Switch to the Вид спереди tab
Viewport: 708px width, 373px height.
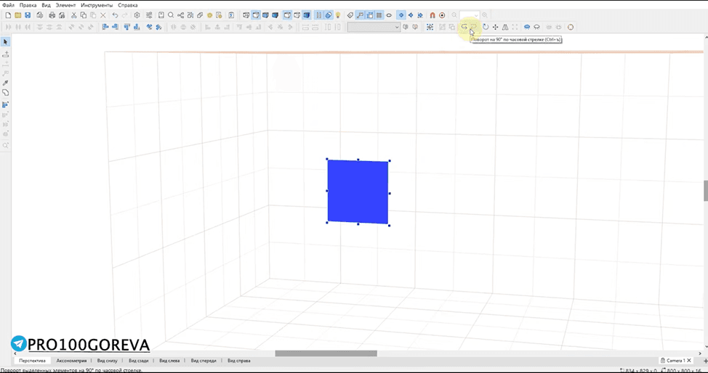pos(204,361)
